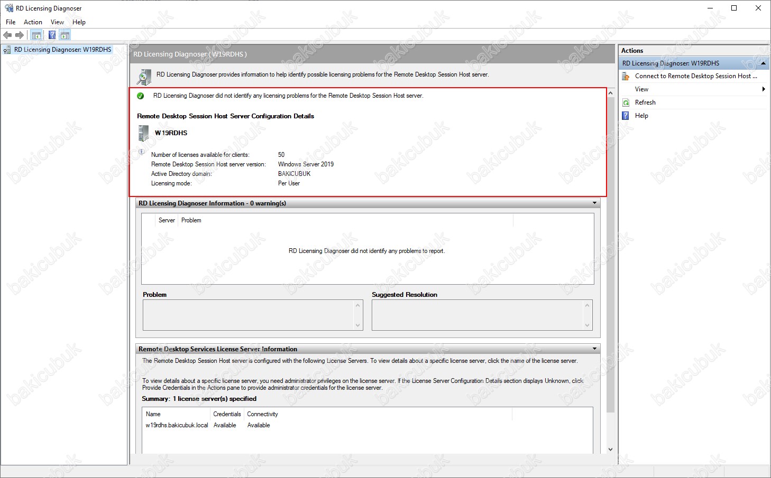Click the Back arrow toolbar icon

click(x=7, y=35)
